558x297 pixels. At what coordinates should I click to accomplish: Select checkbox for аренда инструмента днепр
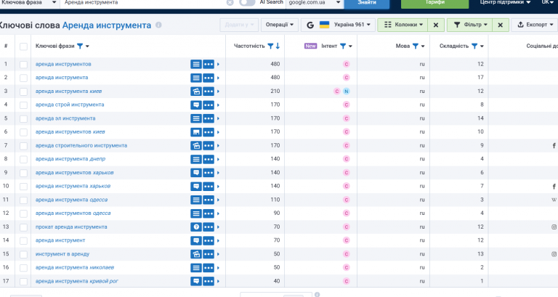click(23, 159)
